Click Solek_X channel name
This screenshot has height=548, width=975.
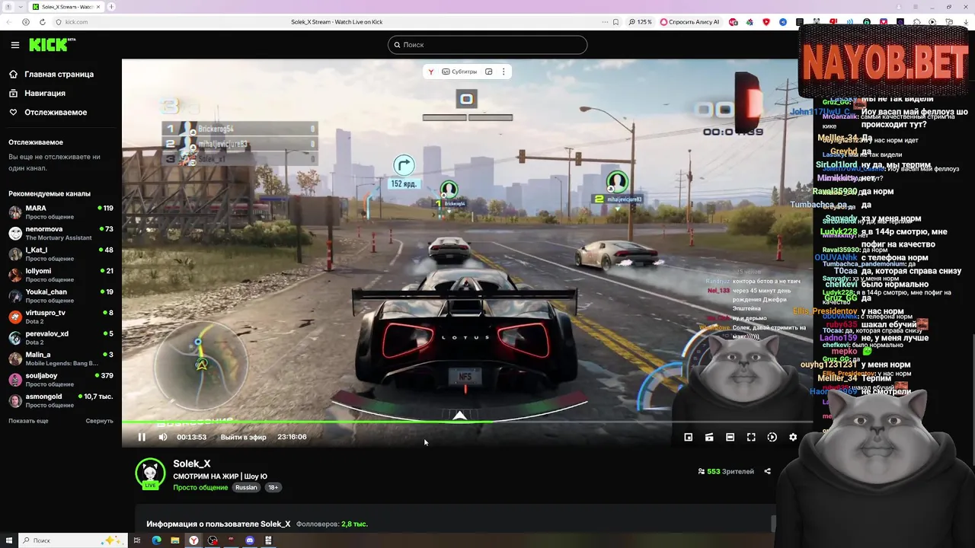click(192, 464)
